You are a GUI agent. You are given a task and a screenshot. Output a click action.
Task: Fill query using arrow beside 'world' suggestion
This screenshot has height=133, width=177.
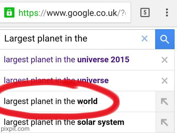click(x=164, y=102)
